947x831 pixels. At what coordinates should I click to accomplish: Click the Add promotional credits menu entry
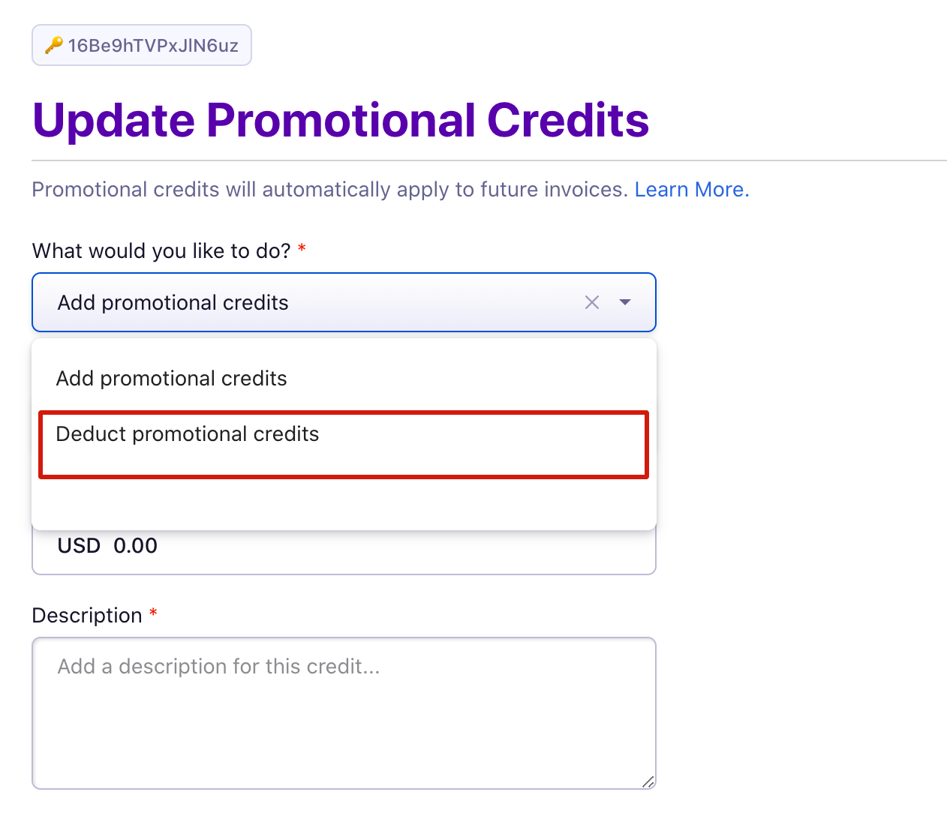(x=171, y=378)
